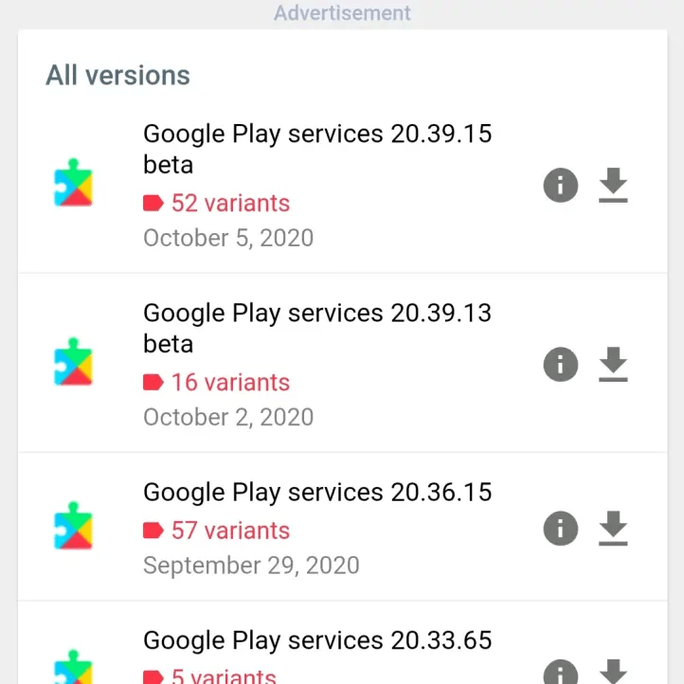Open info for Play services 20.39.15 beta

coord(560,185)
